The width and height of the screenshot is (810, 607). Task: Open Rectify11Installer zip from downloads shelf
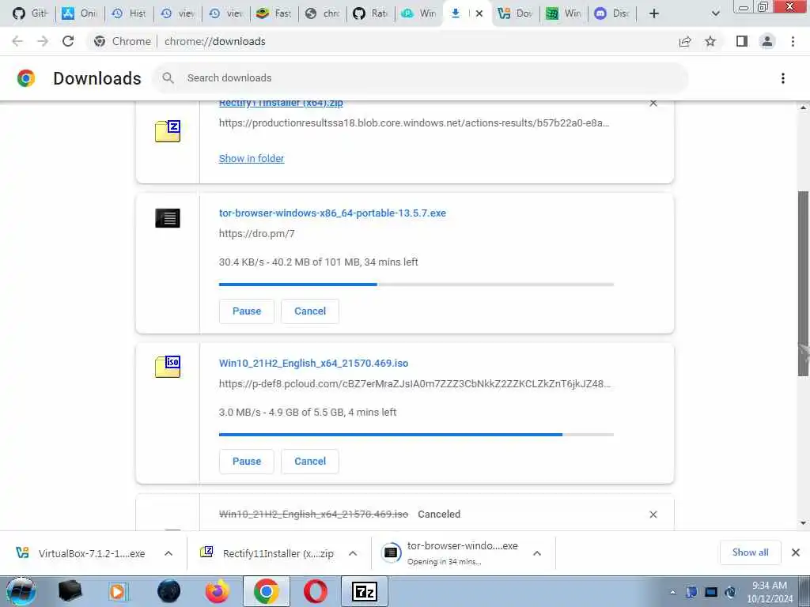point(267,553)
